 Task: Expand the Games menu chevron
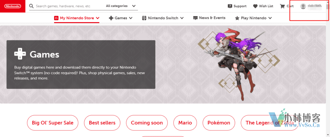tap(131, 18)
